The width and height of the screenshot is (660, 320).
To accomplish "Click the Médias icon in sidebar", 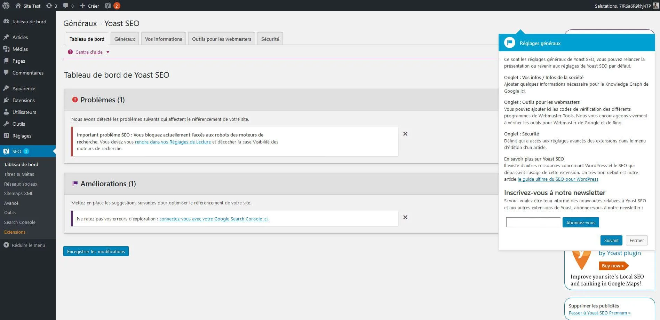I will tap(6, 49).
